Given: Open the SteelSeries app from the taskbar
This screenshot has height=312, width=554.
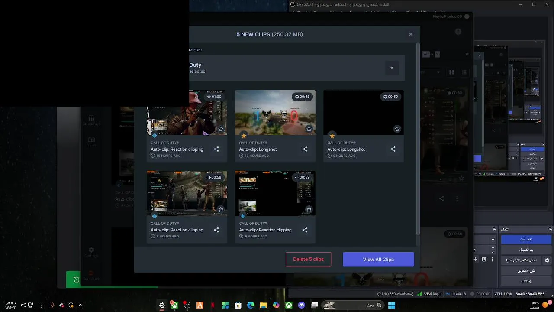Looking at the screenshot, I should [x=162, y=305].
